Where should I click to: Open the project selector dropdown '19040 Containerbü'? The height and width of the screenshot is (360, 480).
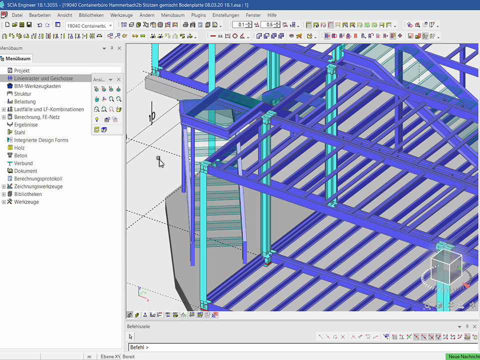pyautogui.click(x=110, y=25)
